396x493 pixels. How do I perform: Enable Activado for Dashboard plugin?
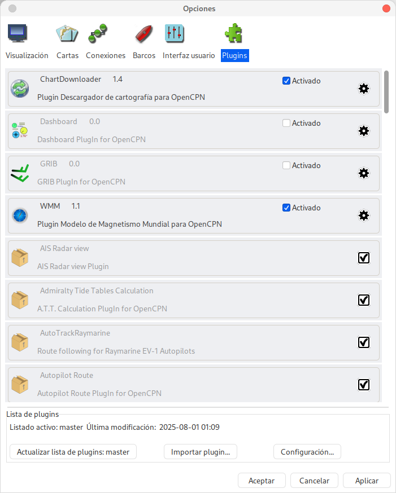point(286,123)
